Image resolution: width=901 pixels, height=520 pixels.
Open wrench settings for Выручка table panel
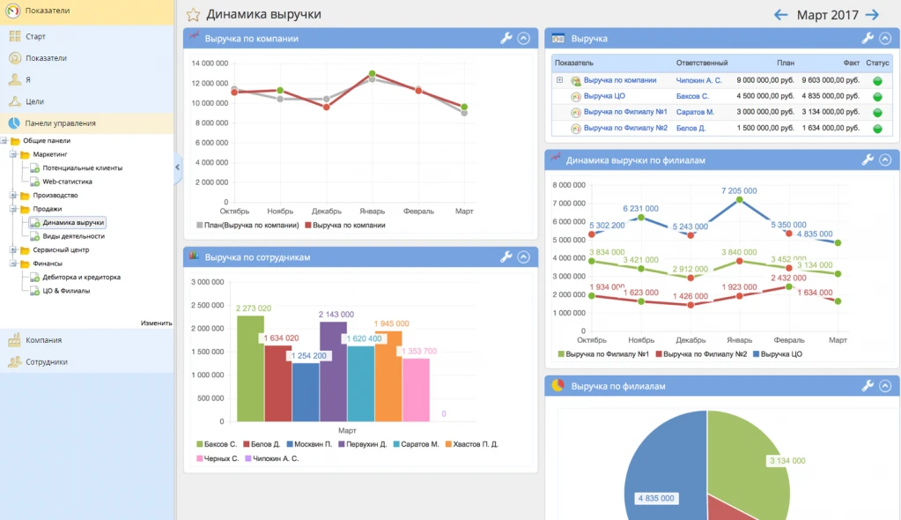(x=868, y=38)
